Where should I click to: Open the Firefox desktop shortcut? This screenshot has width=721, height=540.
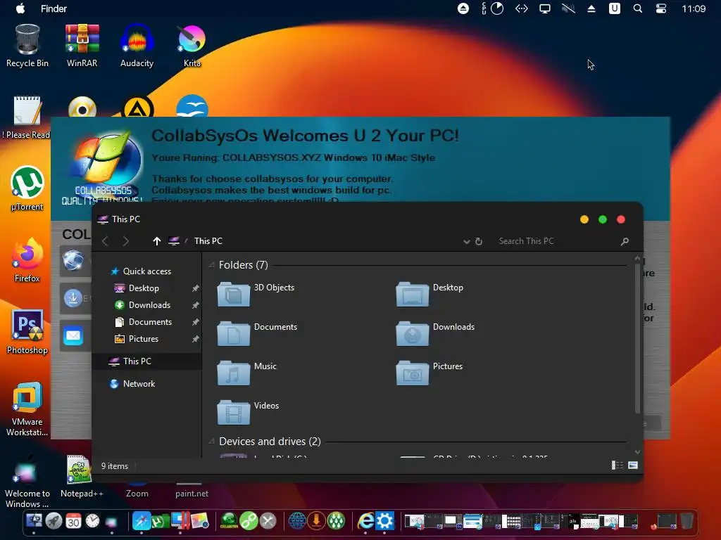click(x=27, y=260)
